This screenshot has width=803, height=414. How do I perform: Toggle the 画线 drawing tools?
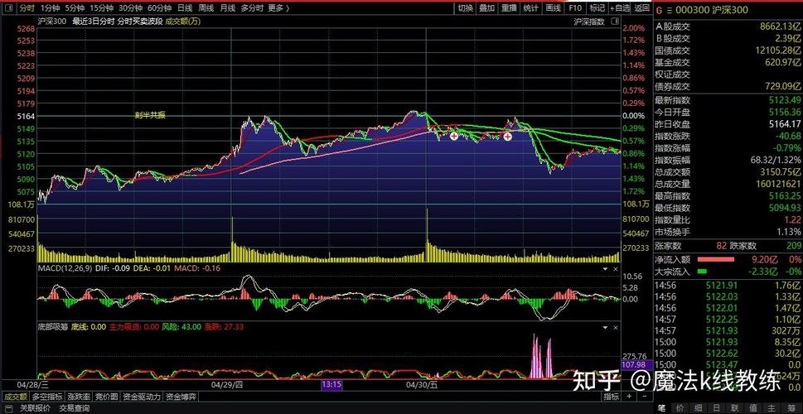(x=553, y=8)
